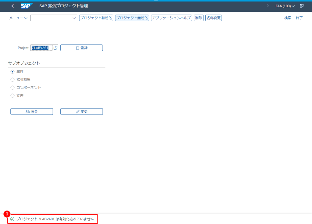Open the command field dropdown arrow

(x=74, y=18)
